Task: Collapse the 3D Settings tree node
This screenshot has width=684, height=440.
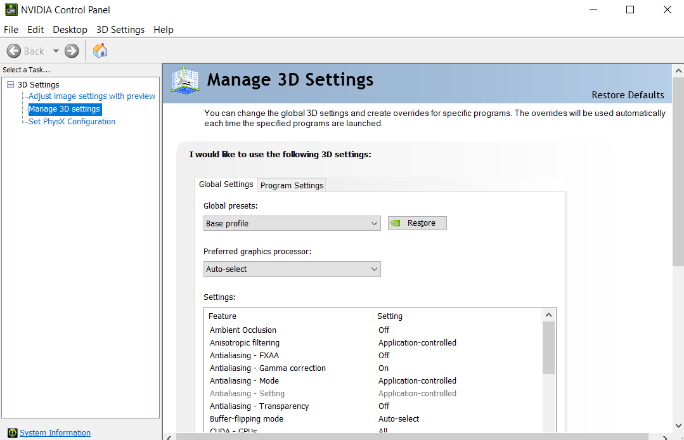Action: coord(11,84)
